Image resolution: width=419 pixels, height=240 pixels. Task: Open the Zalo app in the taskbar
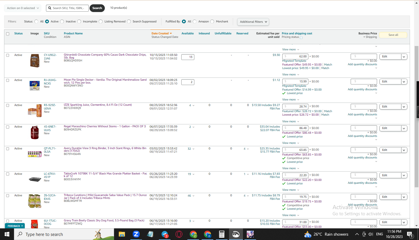pos(136,234)
